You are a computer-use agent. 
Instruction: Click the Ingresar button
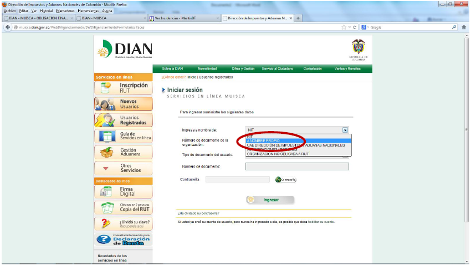pos(270,200)
